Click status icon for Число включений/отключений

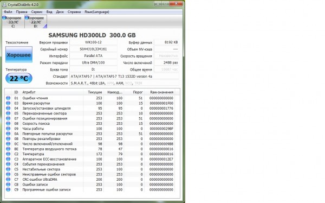pos(8,144)
